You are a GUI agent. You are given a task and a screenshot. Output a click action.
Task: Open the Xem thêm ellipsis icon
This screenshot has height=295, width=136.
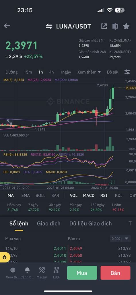13,270
